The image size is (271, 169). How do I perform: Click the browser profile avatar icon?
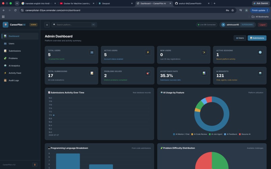[246, 10]
